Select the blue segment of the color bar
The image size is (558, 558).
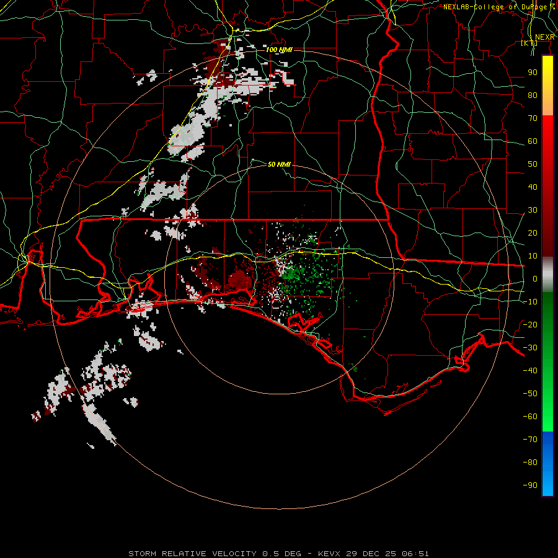(x=547, y=463)
